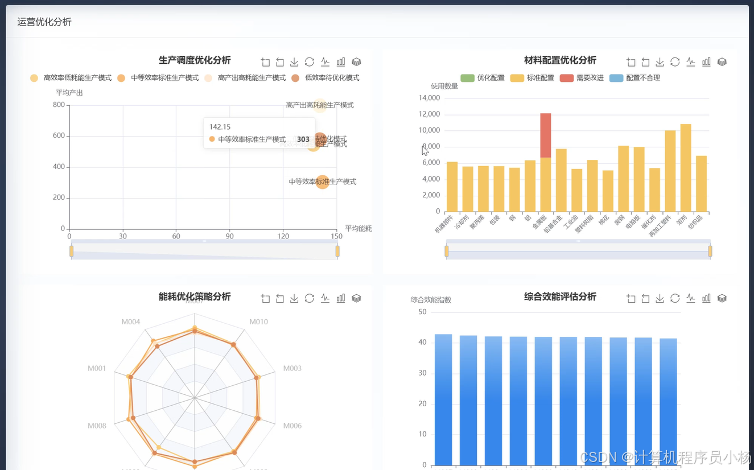Click the 生产调度优化分析 chart title
The width and height of the screenshot is (754, 470).
pyautogui.click(x=195, y=60)
